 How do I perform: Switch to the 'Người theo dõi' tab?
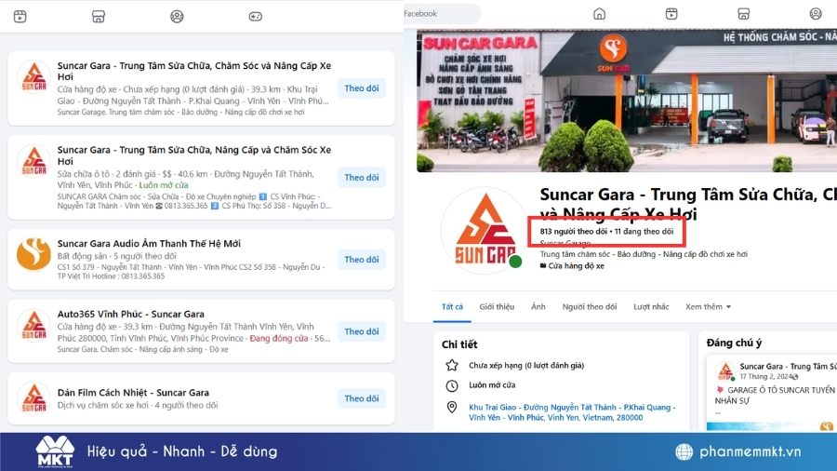point(590,307)
